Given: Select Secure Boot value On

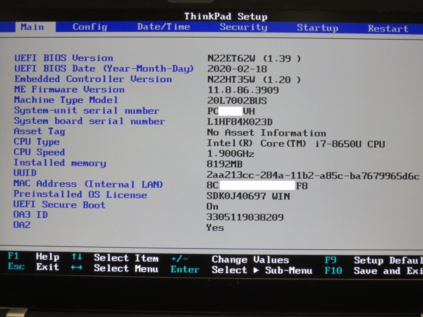Looking at the screenshot, I should (x=212, y=206).
